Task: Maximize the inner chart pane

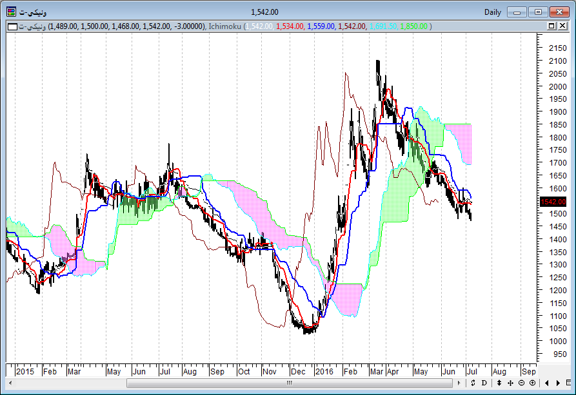Action: tap(551, 26)
